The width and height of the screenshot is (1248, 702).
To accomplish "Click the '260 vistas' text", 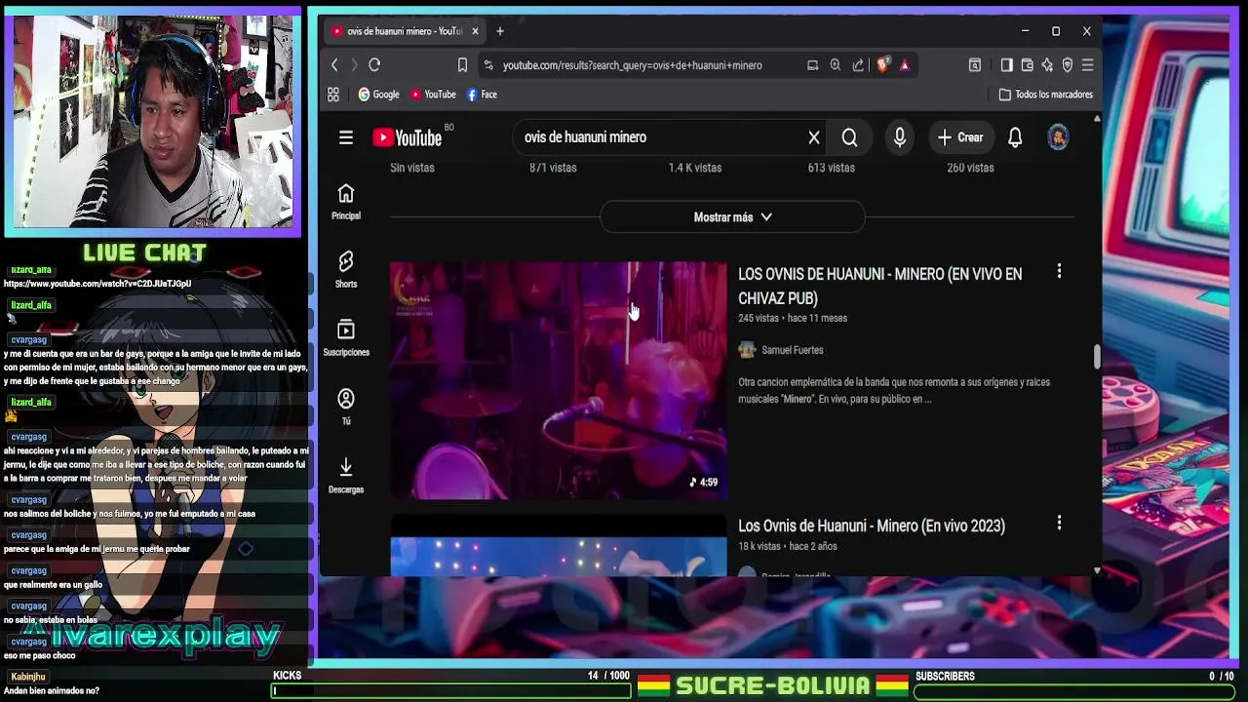I will 970,168.
